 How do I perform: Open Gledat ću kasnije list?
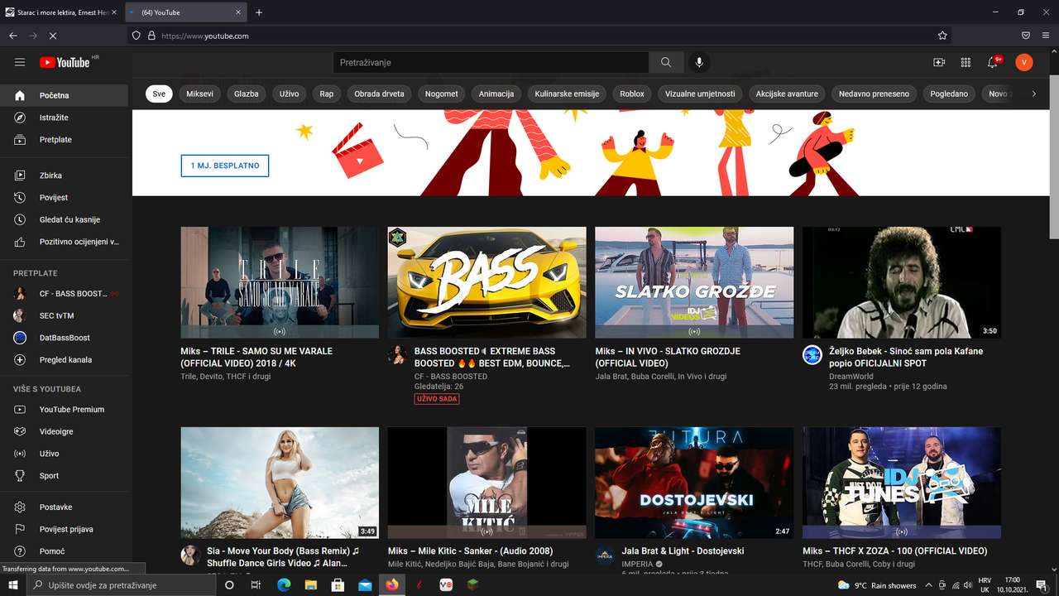point(65,220)
